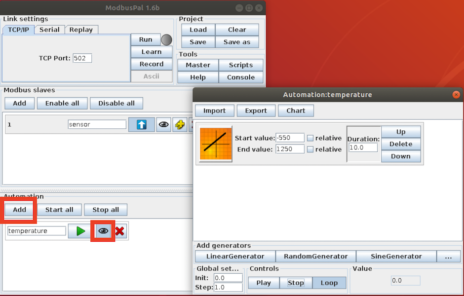Viewport: 464px width, 296px height.
Task: Click the Clear project button
Action: coord(237,30)
